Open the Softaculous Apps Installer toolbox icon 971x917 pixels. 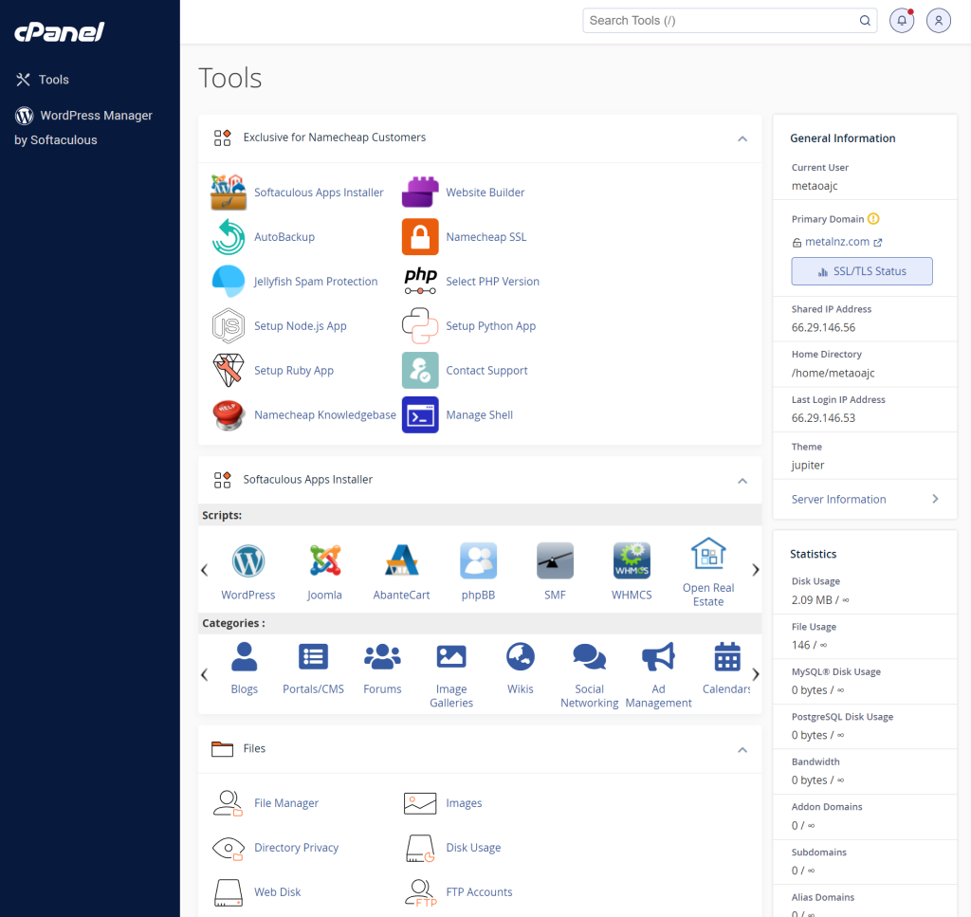pyautogui.click(x=229, y=193)
